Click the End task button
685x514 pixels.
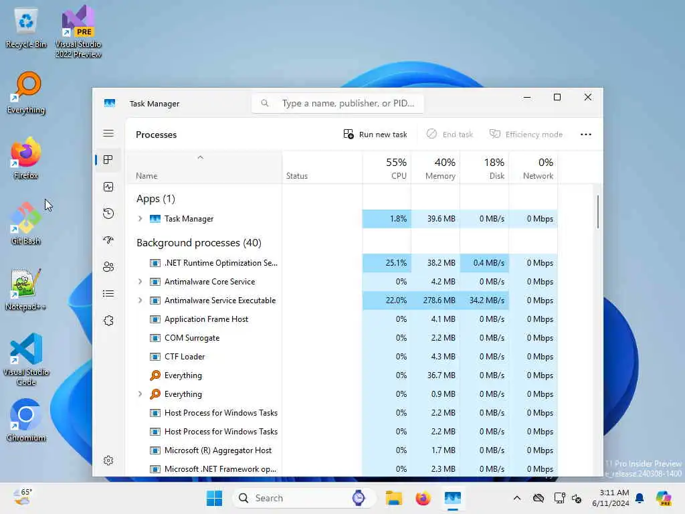[450, 134]
